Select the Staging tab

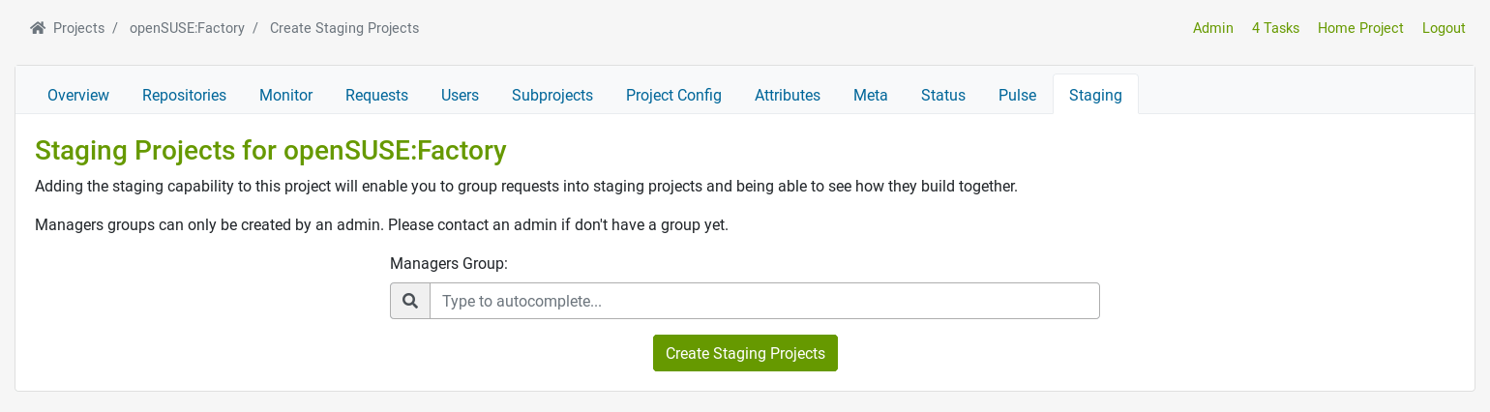1095,95
